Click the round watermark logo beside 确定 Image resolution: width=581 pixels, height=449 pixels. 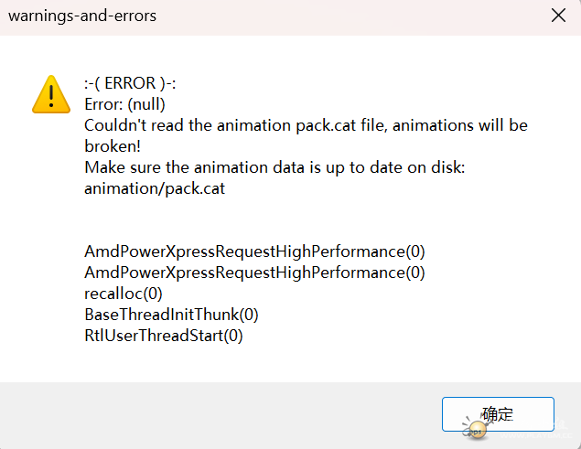(476, 432)
